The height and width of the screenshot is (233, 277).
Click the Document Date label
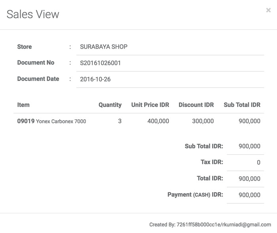[x=38, y=79]
